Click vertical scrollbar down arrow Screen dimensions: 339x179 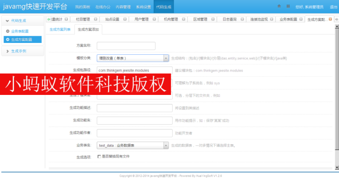pyautogui.click(x=337, y=168)
